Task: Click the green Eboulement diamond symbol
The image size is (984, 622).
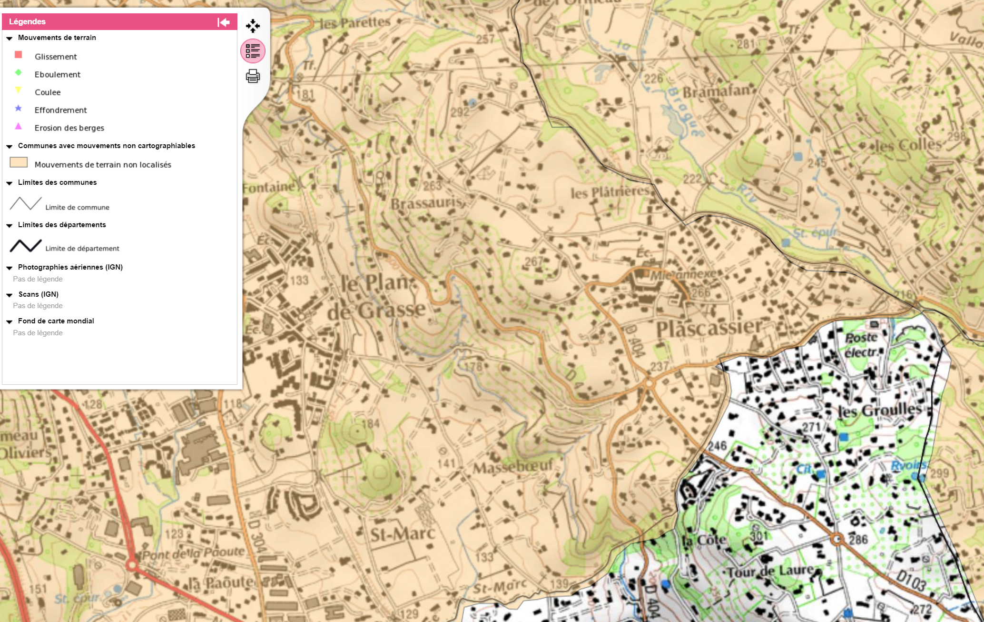Action: (19, 72)
